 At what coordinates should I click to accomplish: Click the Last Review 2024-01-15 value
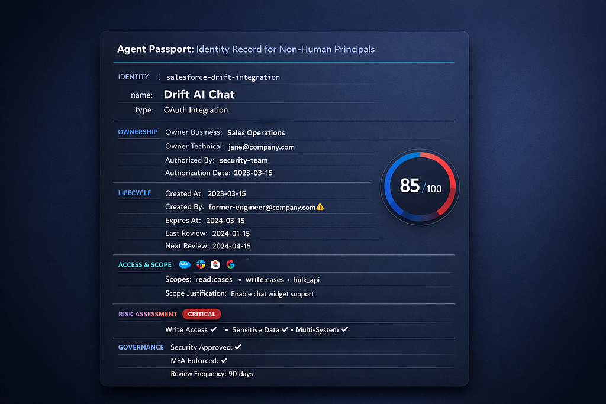231,234
